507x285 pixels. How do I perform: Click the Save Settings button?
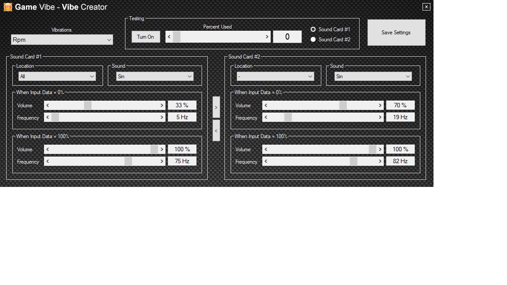click(x=396, y=33)
